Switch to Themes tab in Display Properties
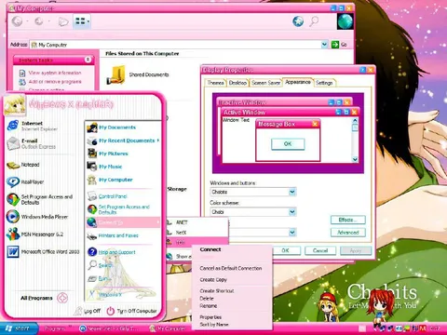This screenshot has height=335, width=447. [215, 83]
